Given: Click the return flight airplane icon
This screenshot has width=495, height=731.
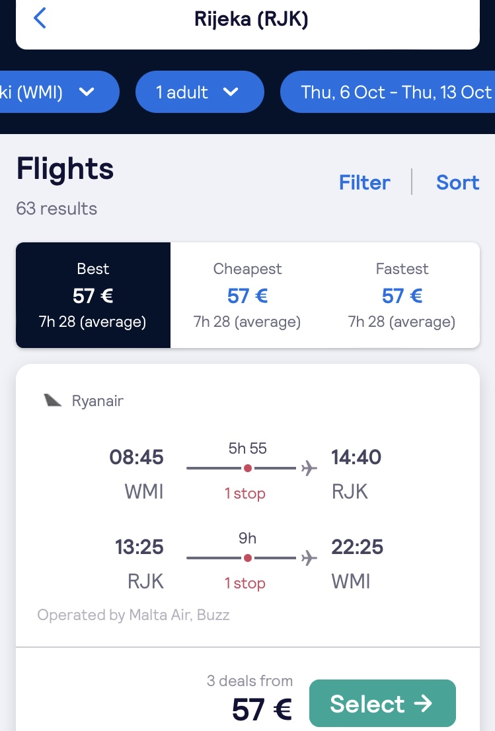Looking at the screenshot, I should pos(309,557).
